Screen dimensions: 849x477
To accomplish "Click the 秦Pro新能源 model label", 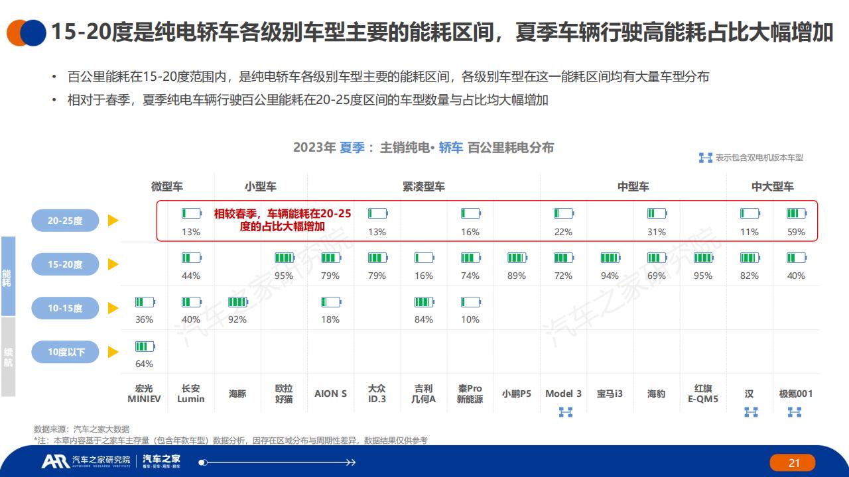I will (470, 394).
